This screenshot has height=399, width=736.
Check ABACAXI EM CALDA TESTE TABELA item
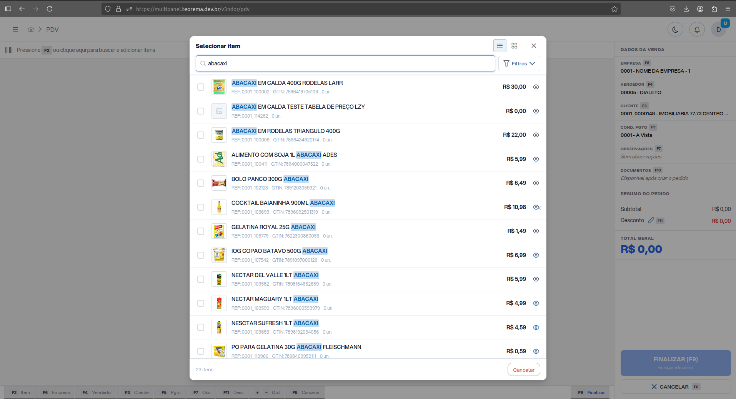coord(201,111)
